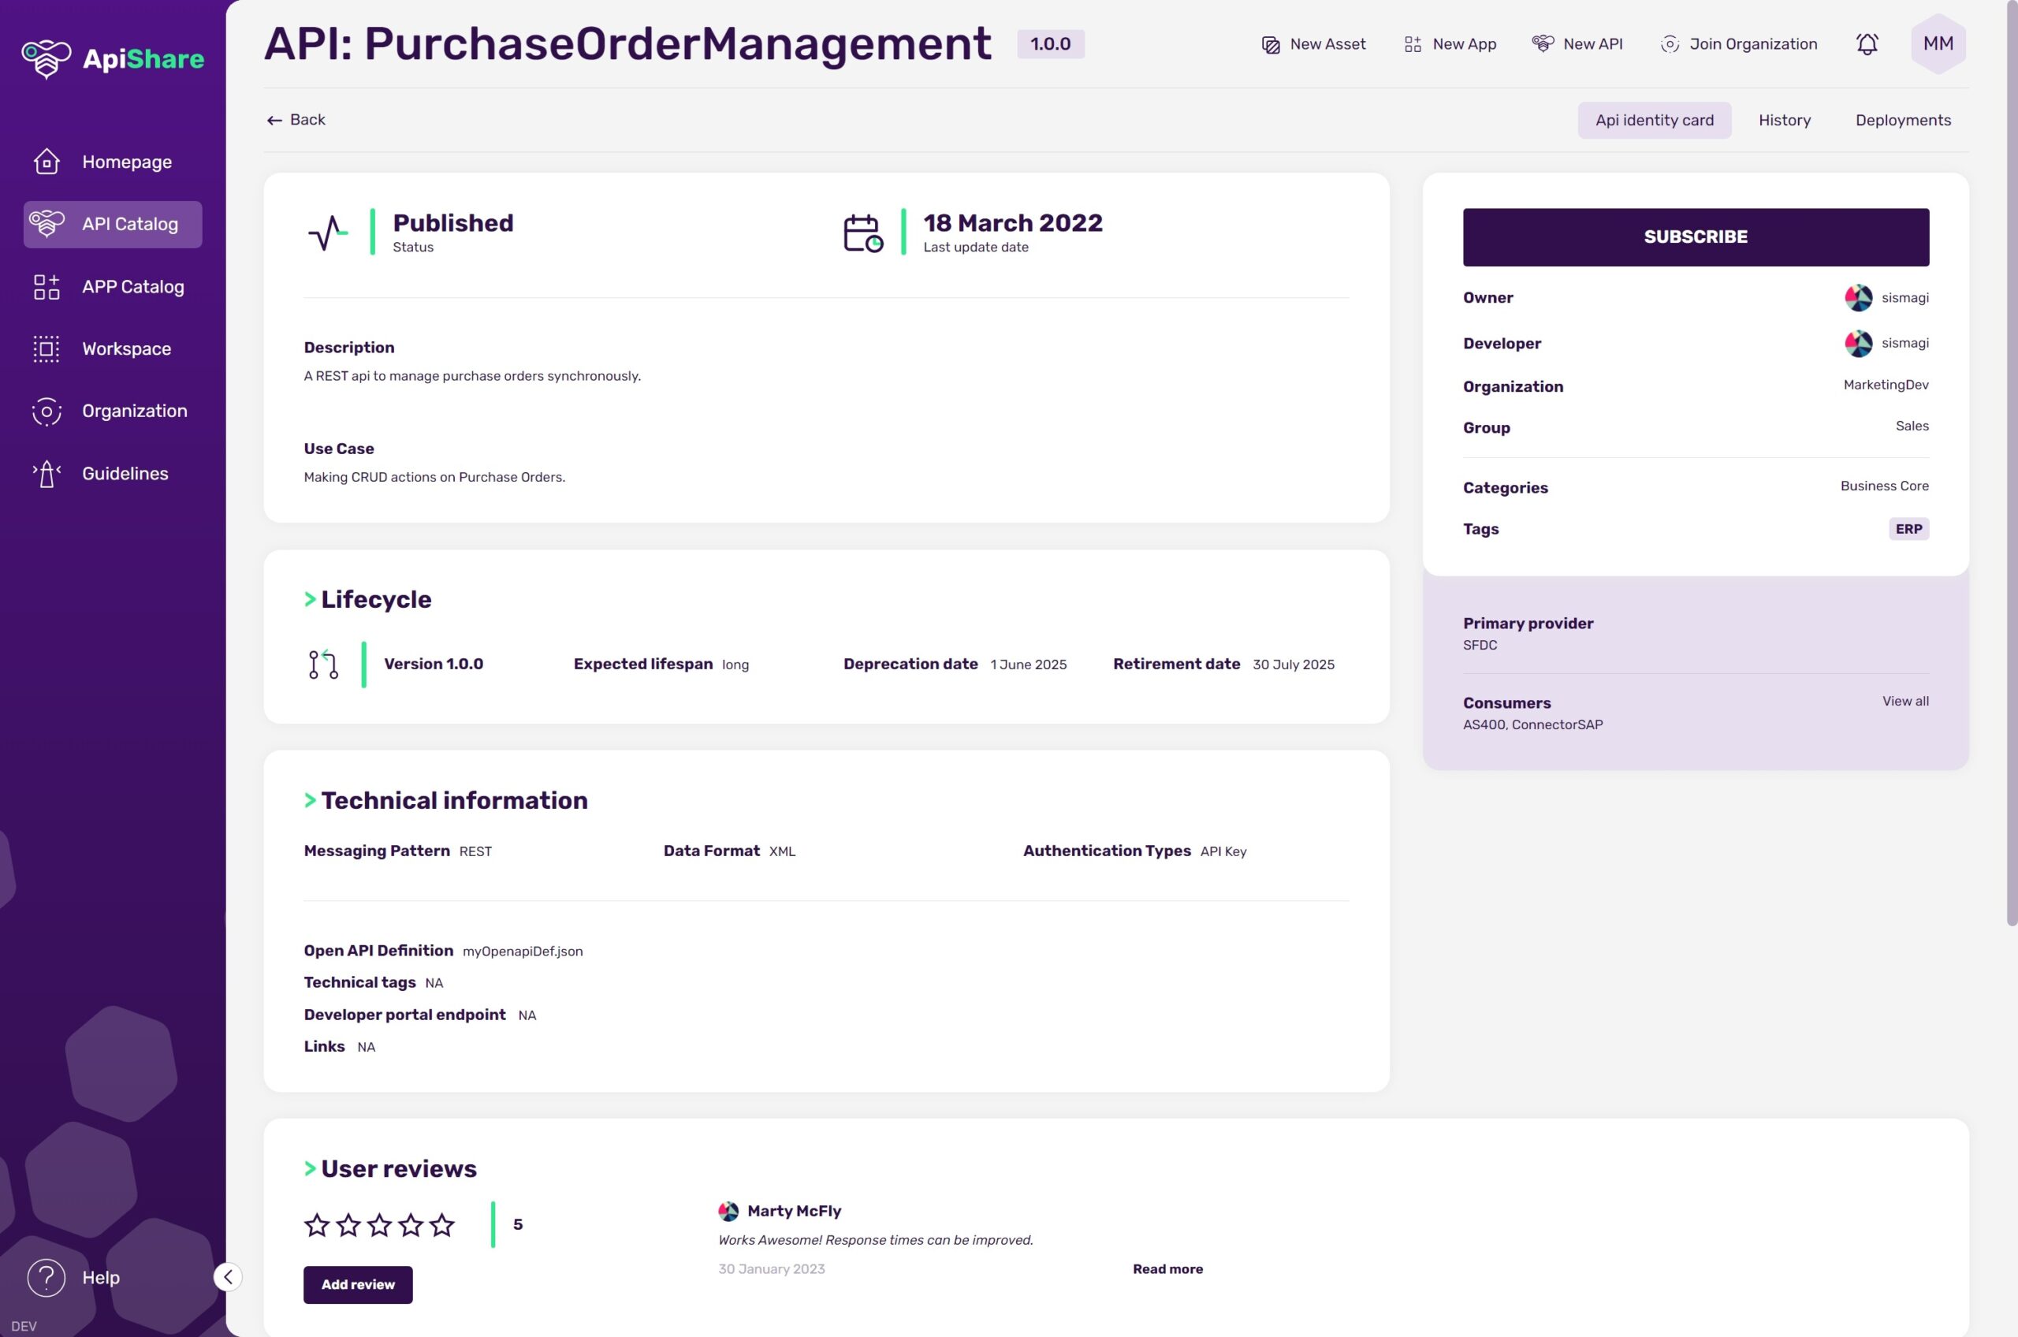Rate with the fifth star
This screenshot has height=1337, width=2018.
441,1225
